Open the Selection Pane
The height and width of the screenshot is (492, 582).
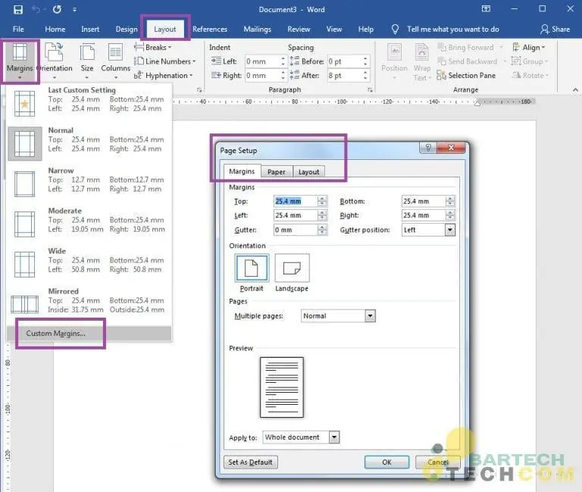[466, 75]
